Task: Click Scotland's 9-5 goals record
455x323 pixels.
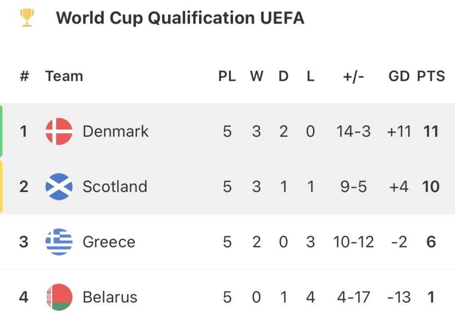Action: coord(354,187)
